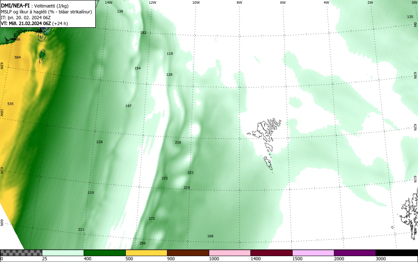Image resolution: width=418 pixels, height=262 pixels.
Task: Select the '60N' latitude label
Action: [2, 223]
